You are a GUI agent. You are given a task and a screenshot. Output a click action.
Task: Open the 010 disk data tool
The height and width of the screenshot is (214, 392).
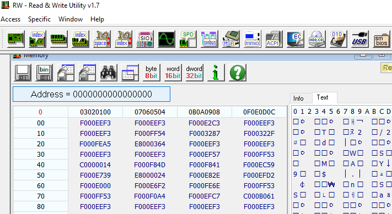pos(339,39)
